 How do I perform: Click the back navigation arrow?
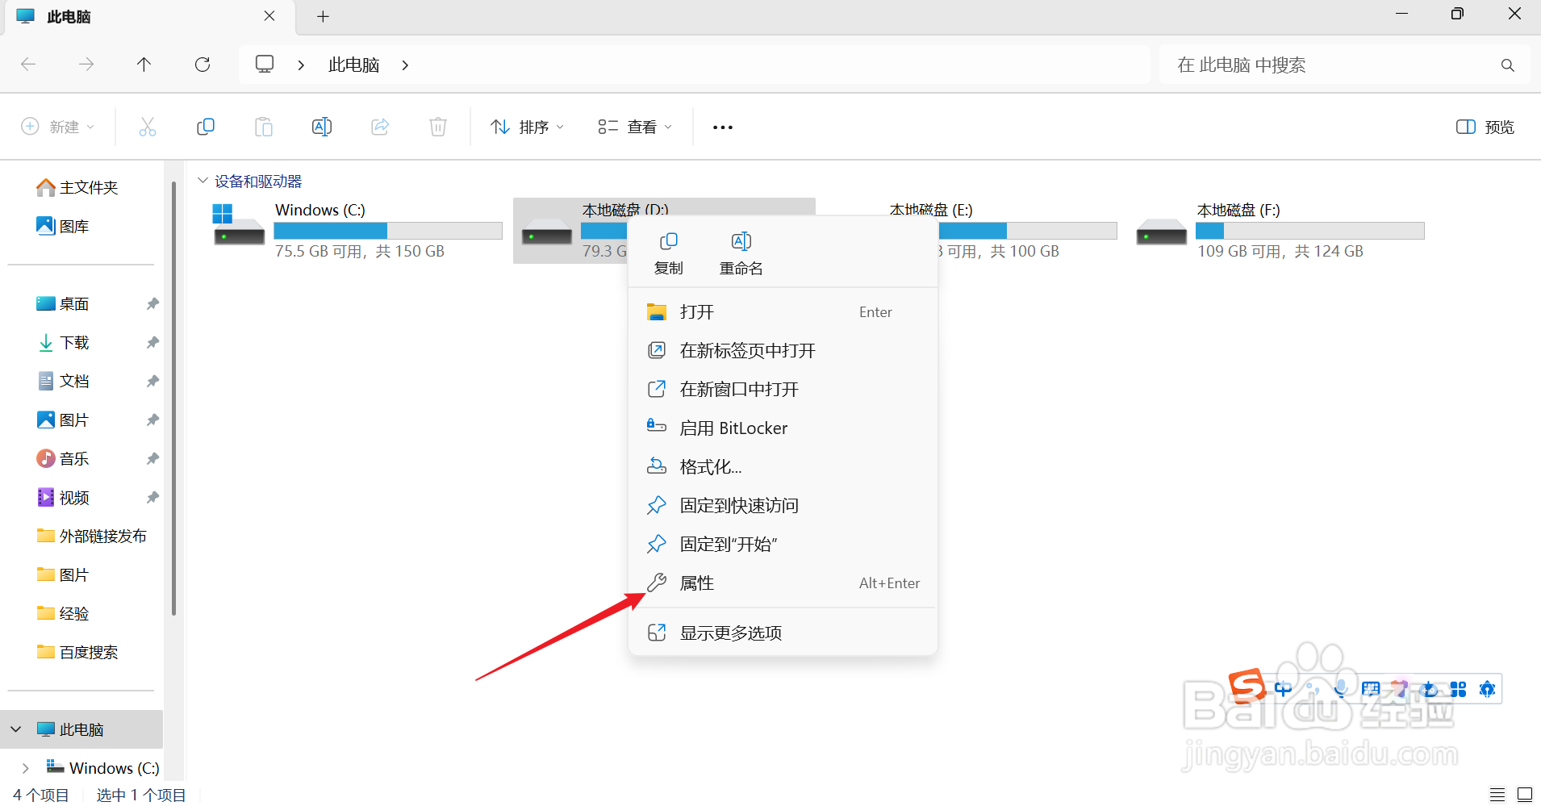[27, 65]
